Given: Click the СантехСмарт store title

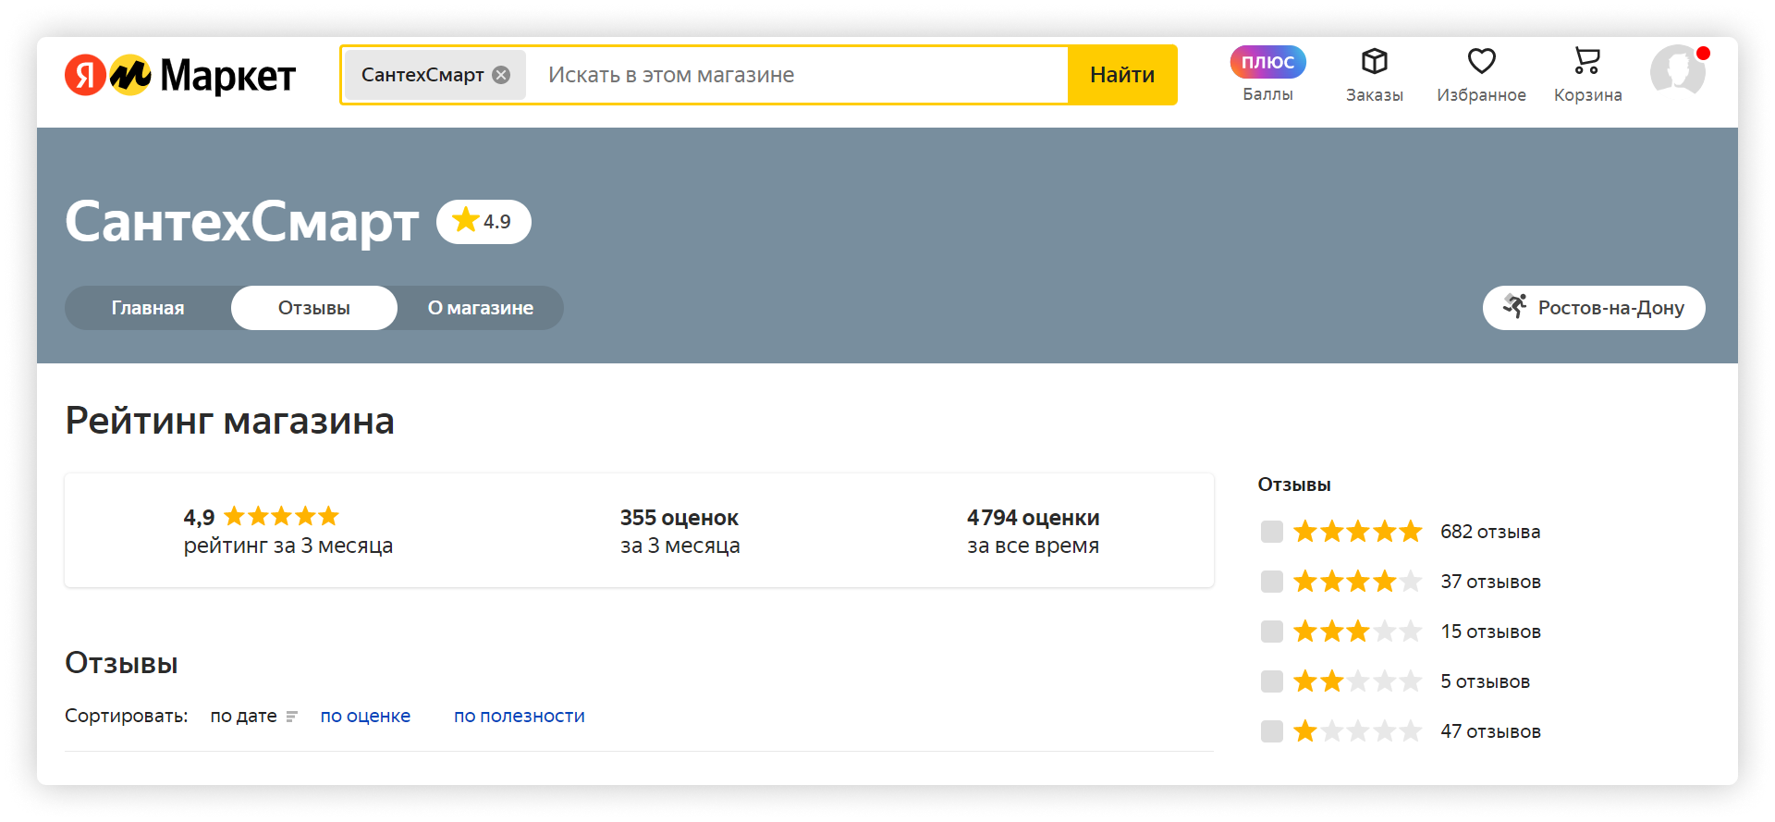Looking at the screenshot, I should pos(242,222).
